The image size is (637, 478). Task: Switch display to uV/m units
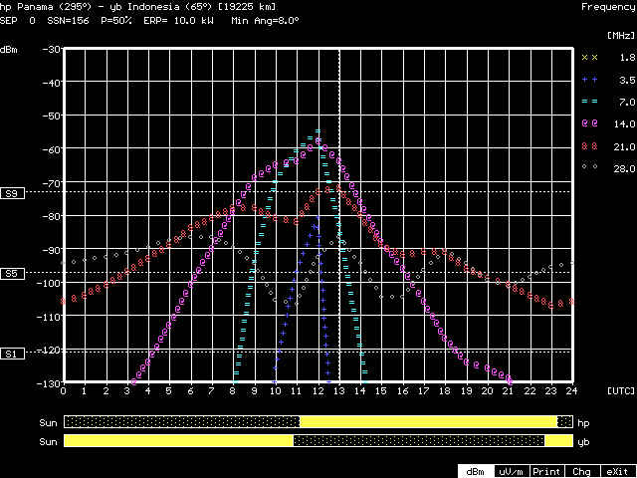click(x=511, y=471)
